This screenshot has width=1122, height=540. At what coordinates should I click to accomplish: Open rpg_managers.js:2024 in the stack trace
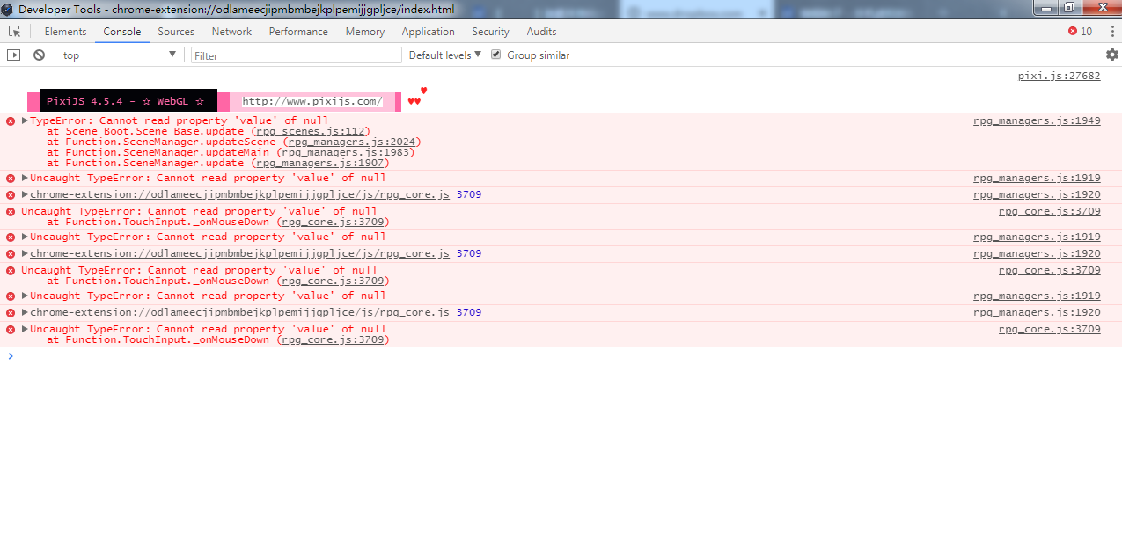(x=351, y=142)
